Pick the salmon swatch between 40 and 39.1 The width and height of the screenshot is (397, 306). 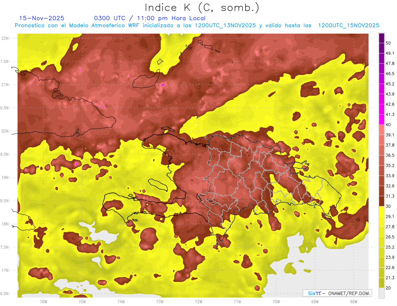tap(381, 130)
